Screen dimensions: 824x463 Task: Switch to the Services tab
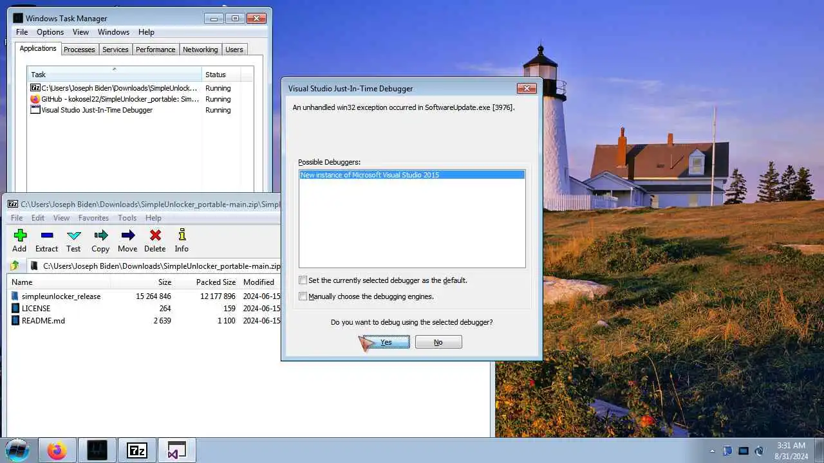coord(115,50)
